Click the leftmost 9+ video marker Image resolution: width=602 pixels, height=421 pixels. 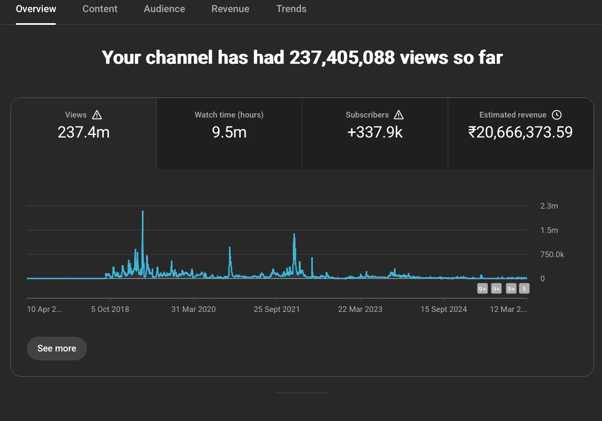pos(482,289)
